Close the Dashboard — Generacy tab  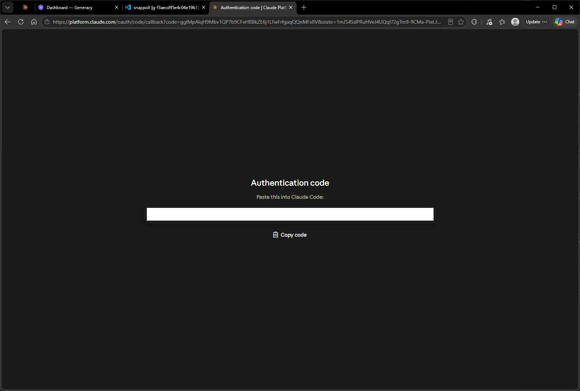(117, 7)
